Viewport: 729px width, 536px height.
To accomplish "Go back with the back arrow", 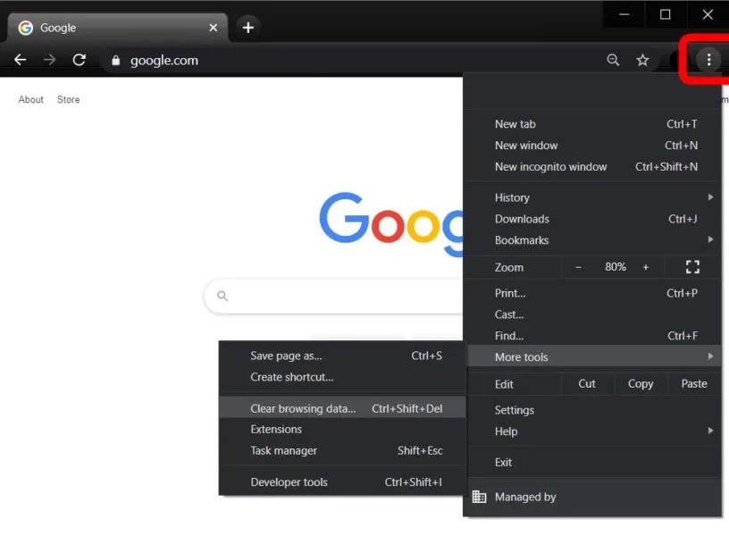I will click(x=20, y=60).
